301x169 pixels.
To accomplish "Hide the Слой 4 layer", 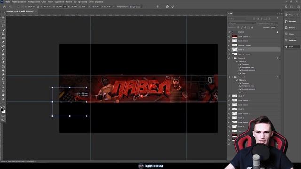I will point(229,127).
